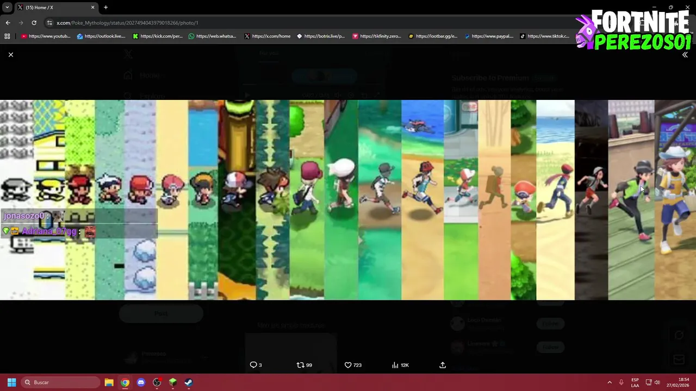
Task: Close the photo viewer with the X icon
Action: (10, 55)
